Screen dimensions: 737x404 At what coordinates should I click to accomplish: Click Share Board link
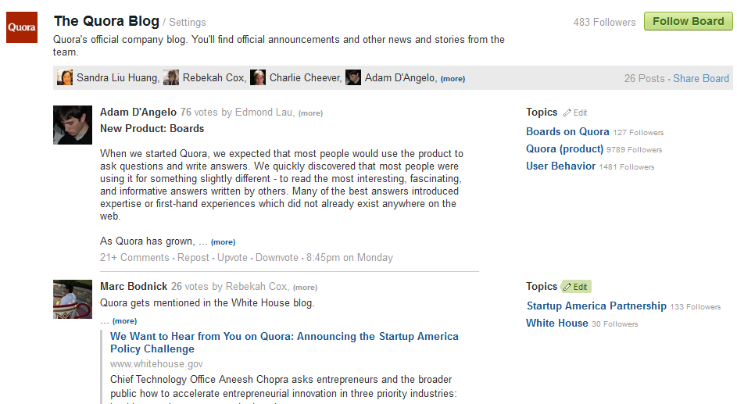pyautogui.click(x=701, y=78)
